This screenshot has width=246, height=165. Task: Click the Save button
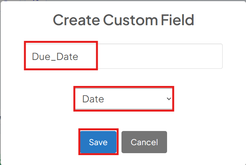(x=98, y=142)
